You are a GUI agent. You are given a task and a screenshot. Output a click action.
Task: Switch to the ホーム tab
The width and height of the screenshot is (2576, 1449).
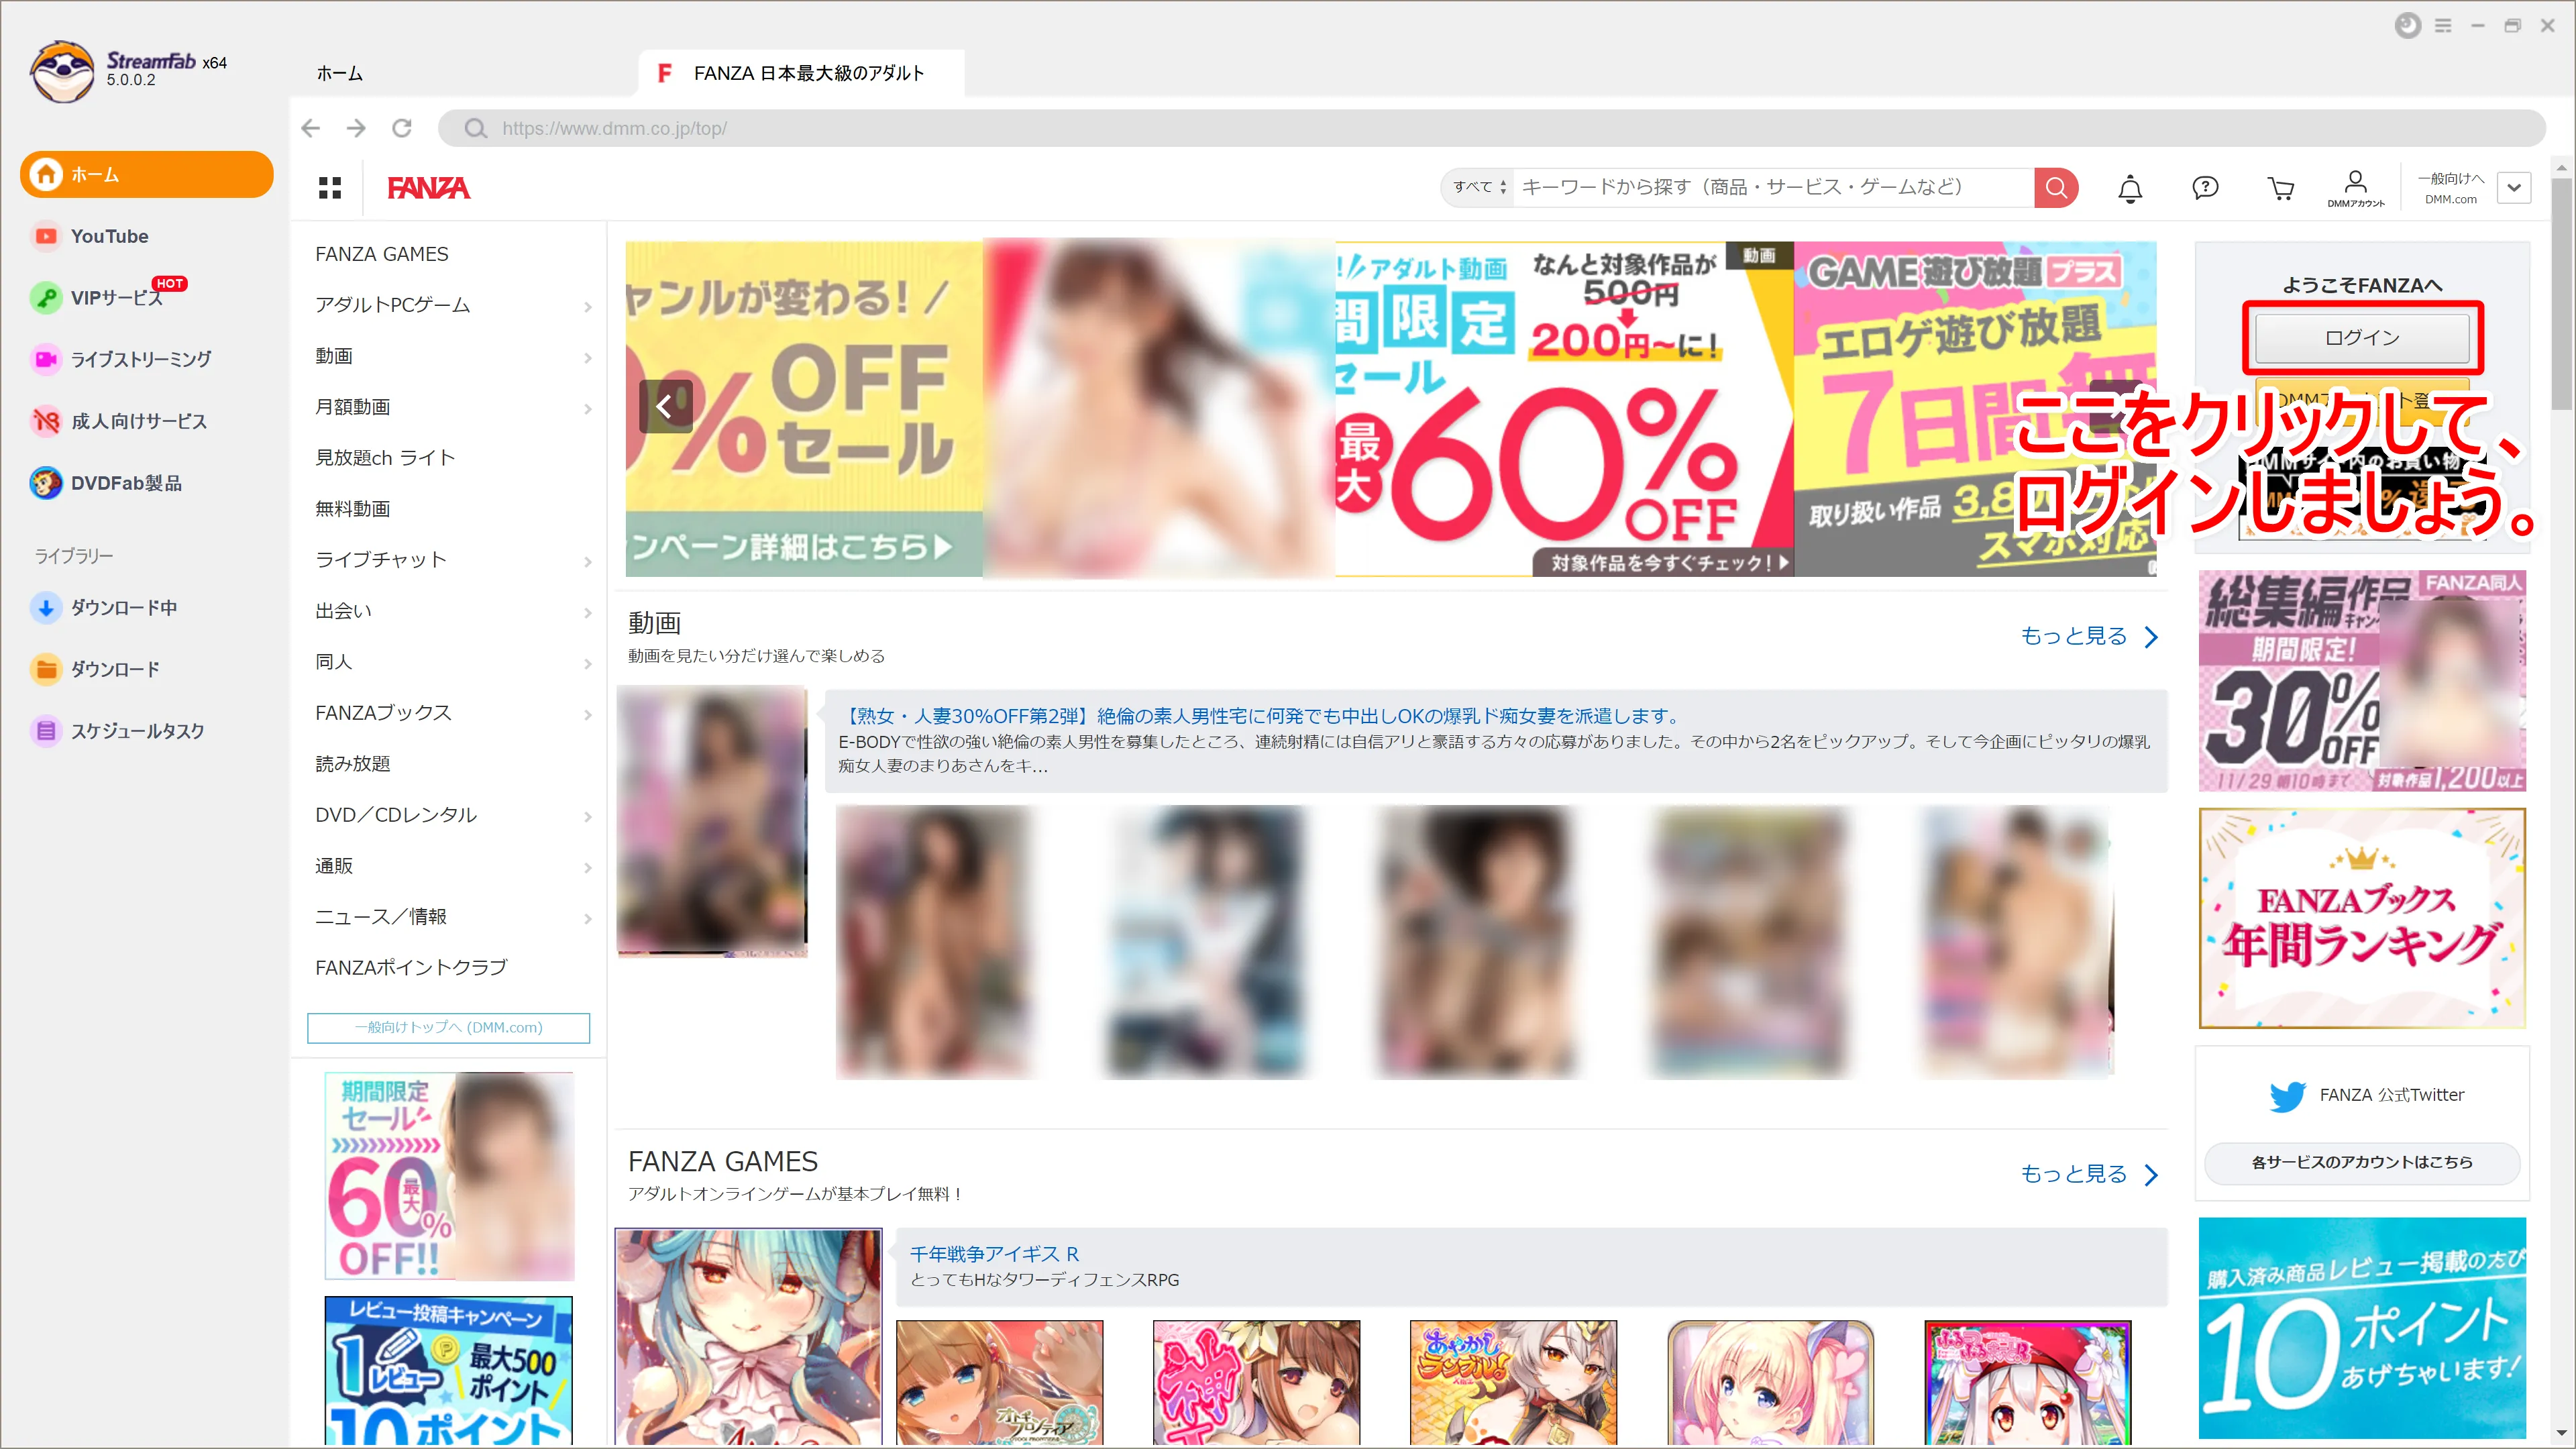(340, 73)
